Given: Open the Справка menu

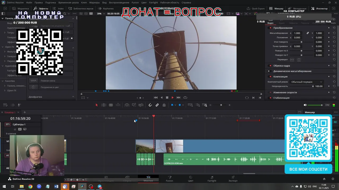Looking at the screenshot, I should [186, 2].
